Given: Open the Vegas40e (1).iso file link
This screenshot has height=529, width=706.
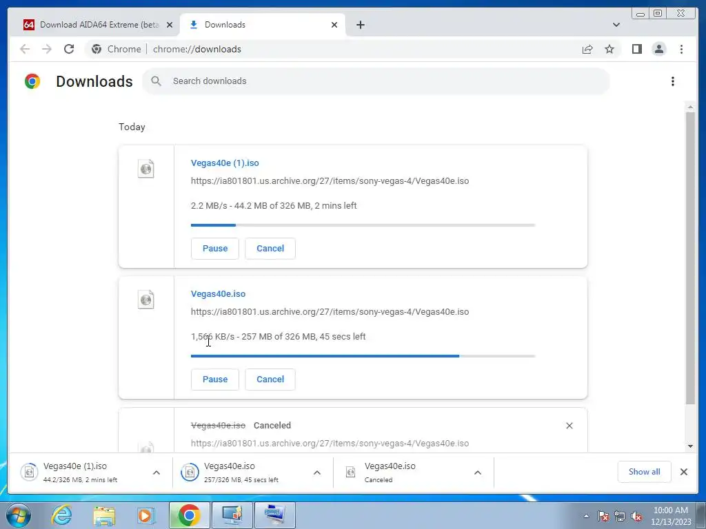Looking at the screenshot, I should click(225, 163).
